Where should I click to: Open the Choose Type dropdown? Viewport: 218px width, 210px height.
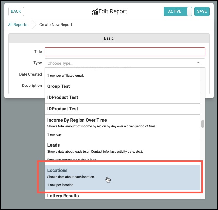pyautogui.click(x=125, y=63)
